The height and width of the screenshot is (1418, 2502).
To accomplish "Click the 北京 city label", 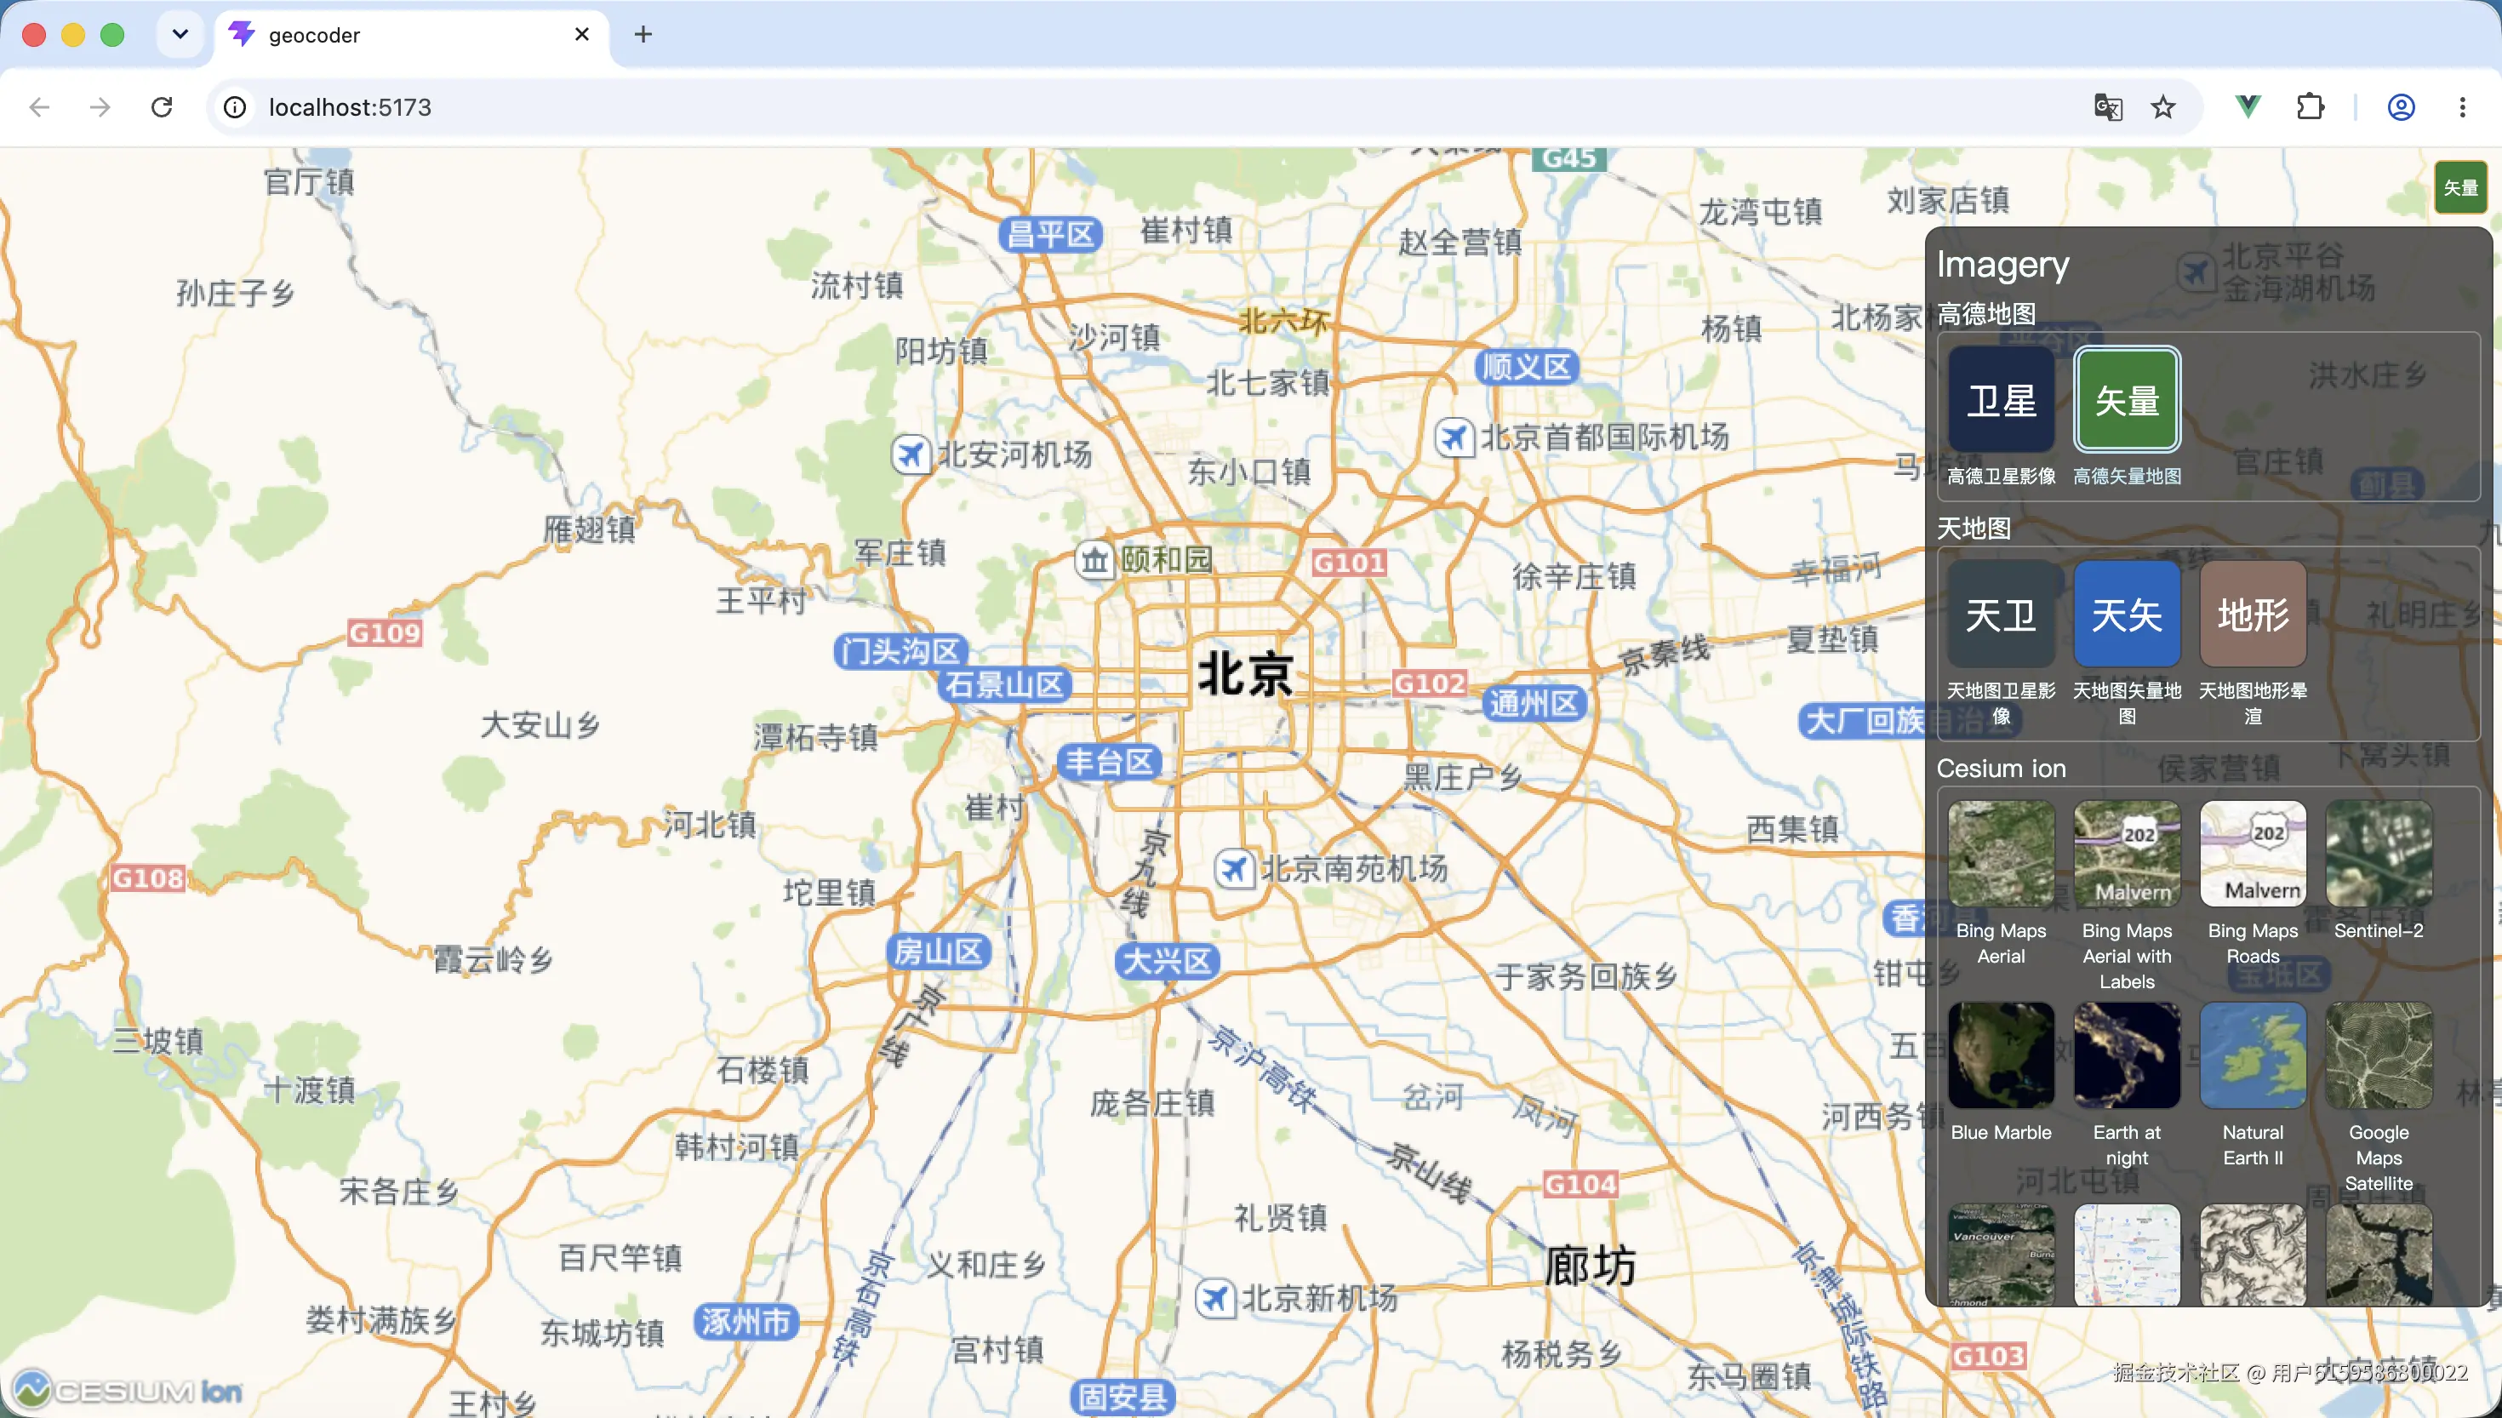I will tap(1245, 673).
